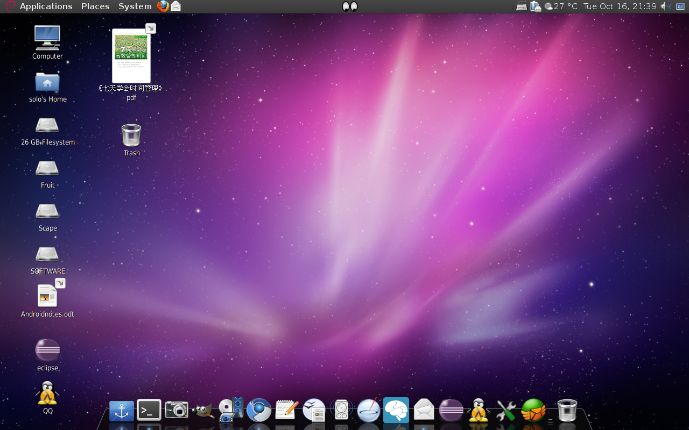The image size is (689, 430).
Task: Select the SOFTWARE drive icon
Action: 47,254
